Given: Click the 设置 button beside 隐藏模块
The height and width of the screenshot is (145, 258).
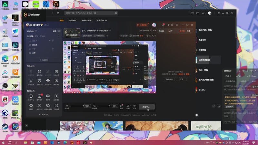Looking at the screenshot, I should (x=181, y=79).
